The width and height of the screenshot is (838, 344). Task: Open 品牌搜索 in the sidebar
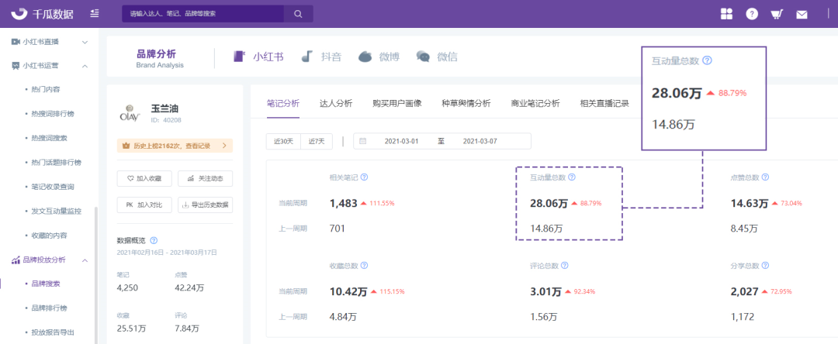click(46, 284)
